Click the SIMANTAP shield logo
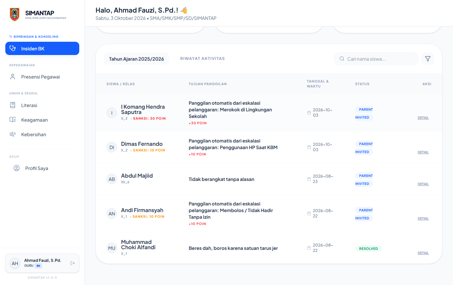This screenshot has height=285, width=453. (15, 15)
